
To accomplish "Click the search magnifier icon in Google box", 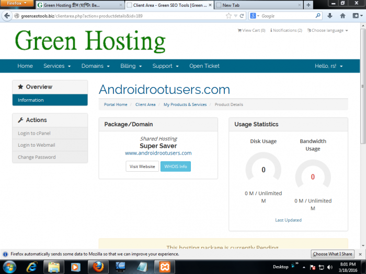I will click(x=318, y=16).
